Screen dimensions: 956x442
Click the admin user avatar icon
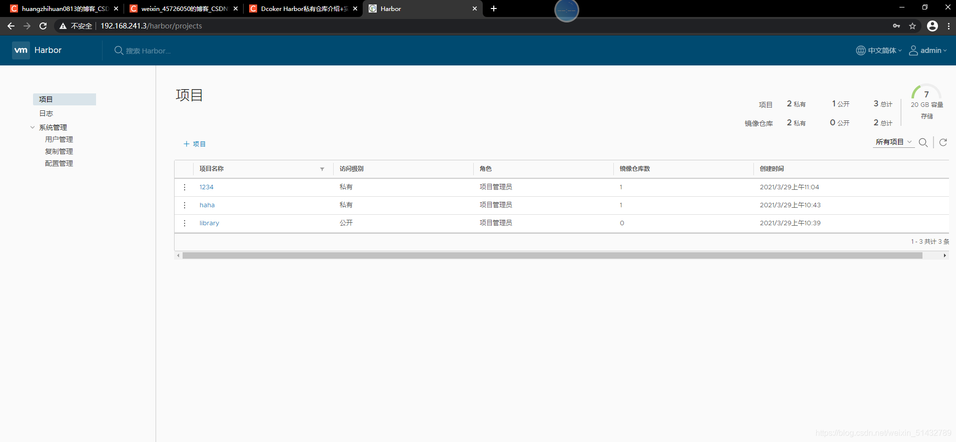(x=913, y=50)
